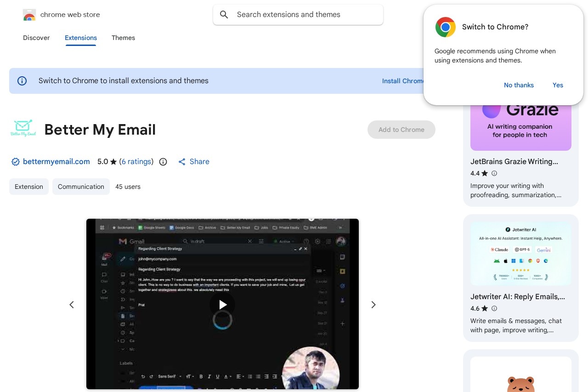
Task: Click the info icon beside Jetwriter AI rating
Action: pos(494,308)
